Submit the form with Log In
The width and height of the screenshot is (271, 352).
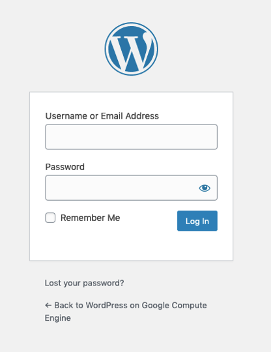(x=197, y=221)
